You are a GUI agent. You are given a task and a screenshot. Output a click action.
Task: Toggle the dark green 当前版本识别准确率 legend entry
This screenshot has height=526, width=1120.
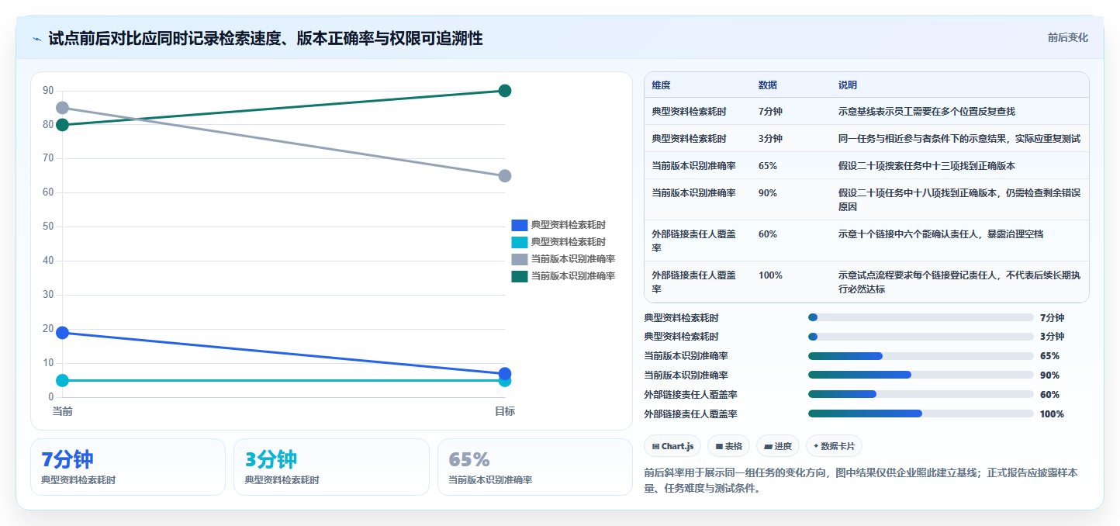pos(563,276)
